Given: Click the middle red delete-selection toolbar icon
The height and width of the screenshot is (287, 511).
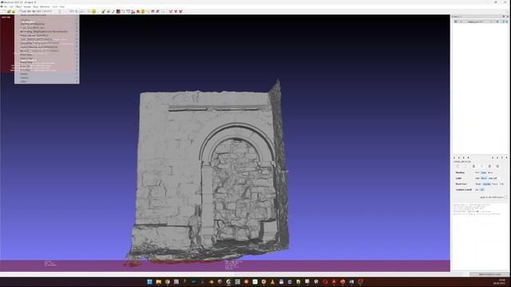Looking at the screenshot, I should [176, 11].
